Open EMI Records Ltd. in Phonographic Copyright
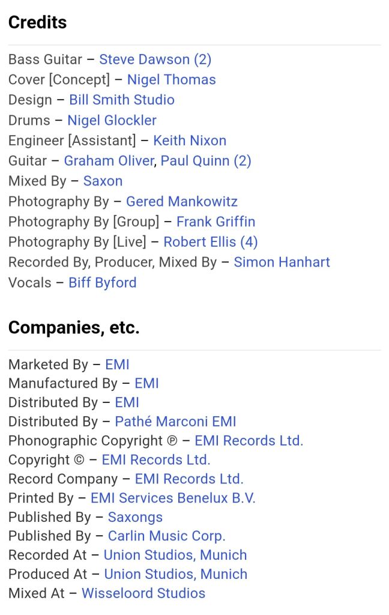This screenshot has height=615, width=389. (x=249, y=440)
